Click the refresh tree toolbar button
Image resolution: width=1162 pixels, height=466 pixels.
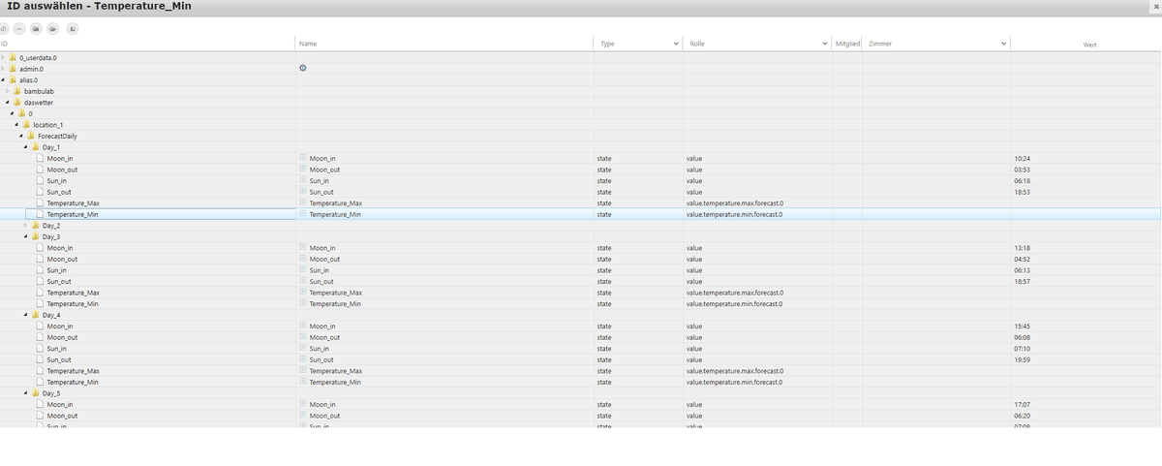click(3, 28)
